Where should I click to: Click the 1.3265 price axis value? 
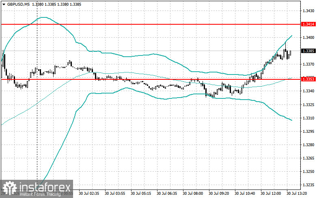click(308, 158)
